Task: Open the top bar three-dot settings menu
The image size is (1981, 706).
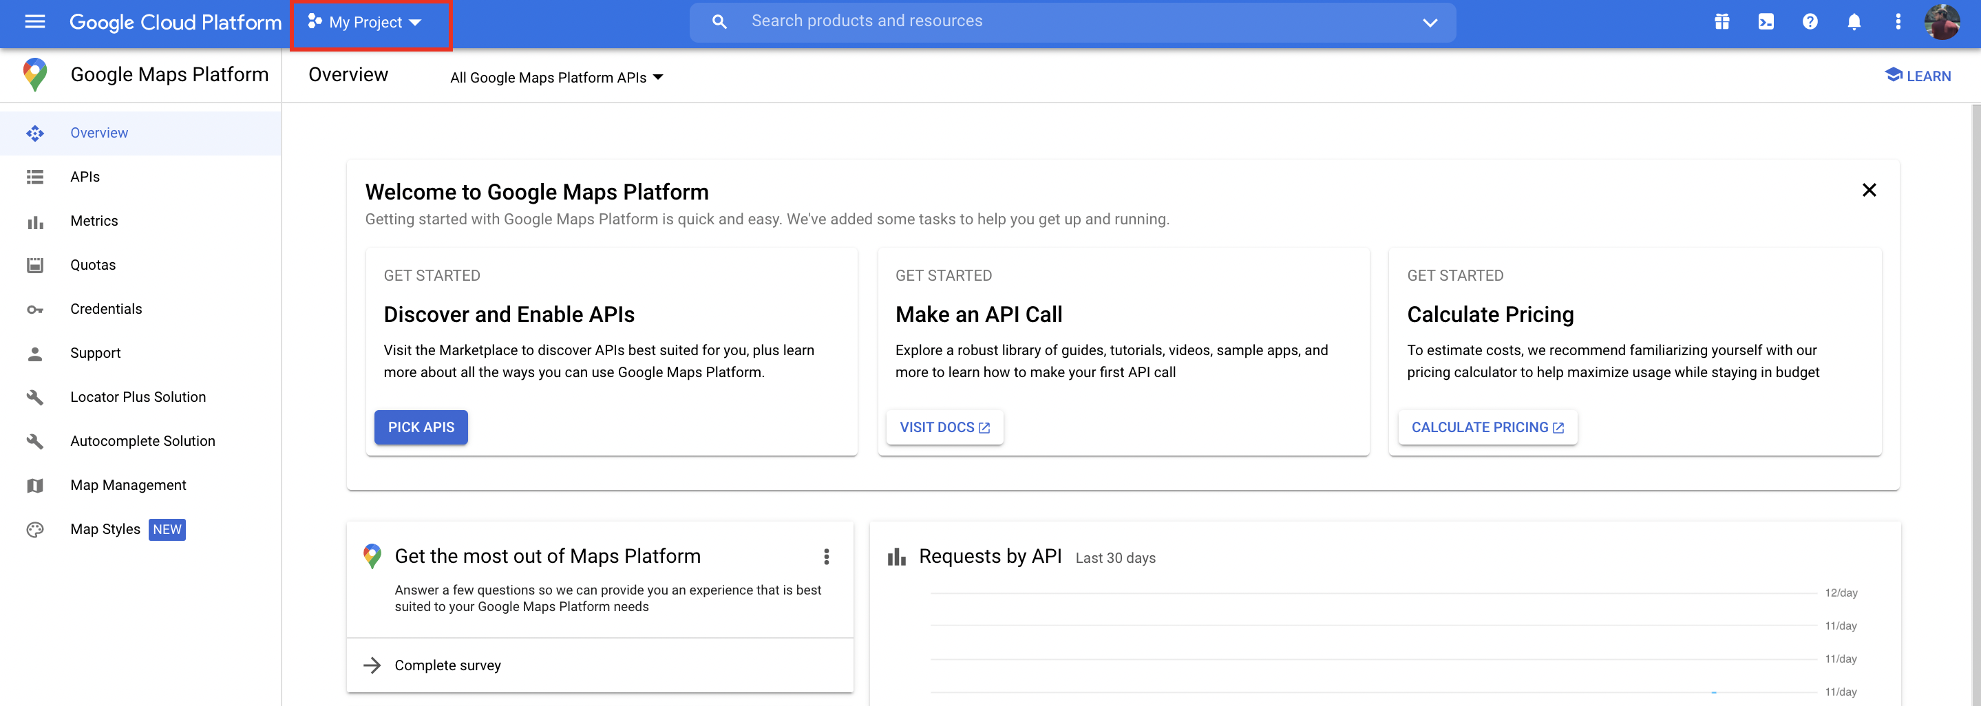Action: click(1897, 21)
